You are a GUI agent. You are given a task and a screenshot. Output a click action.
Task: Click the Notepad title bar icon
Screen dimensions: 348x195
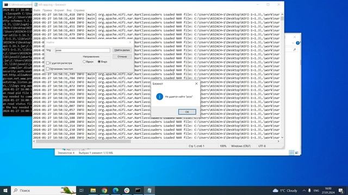[x=36, y=4]
